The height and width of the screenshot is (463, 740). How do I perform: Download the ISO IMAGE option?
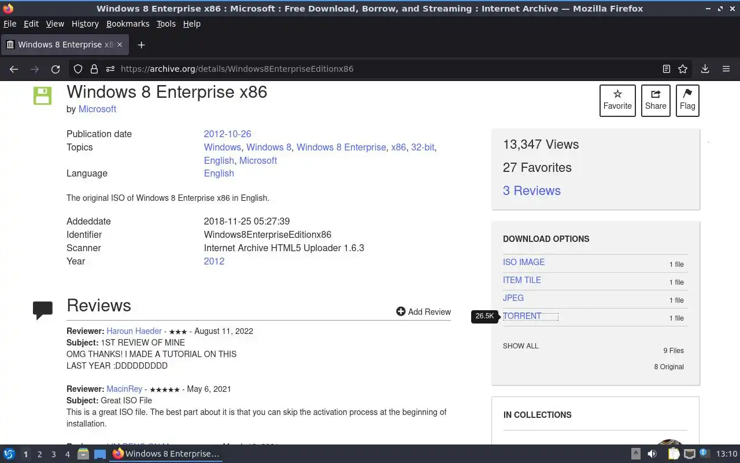pyautogui.click(x=524, y=262)
